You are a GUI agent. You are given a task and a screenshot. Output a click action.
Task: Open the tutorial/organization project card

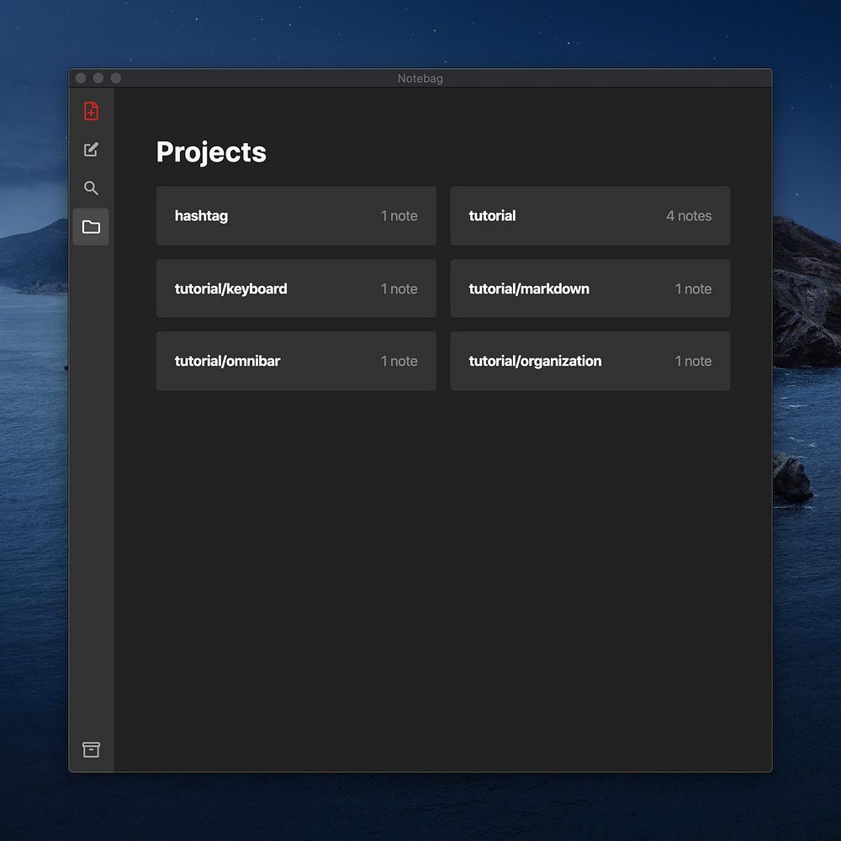pos(590,361)
